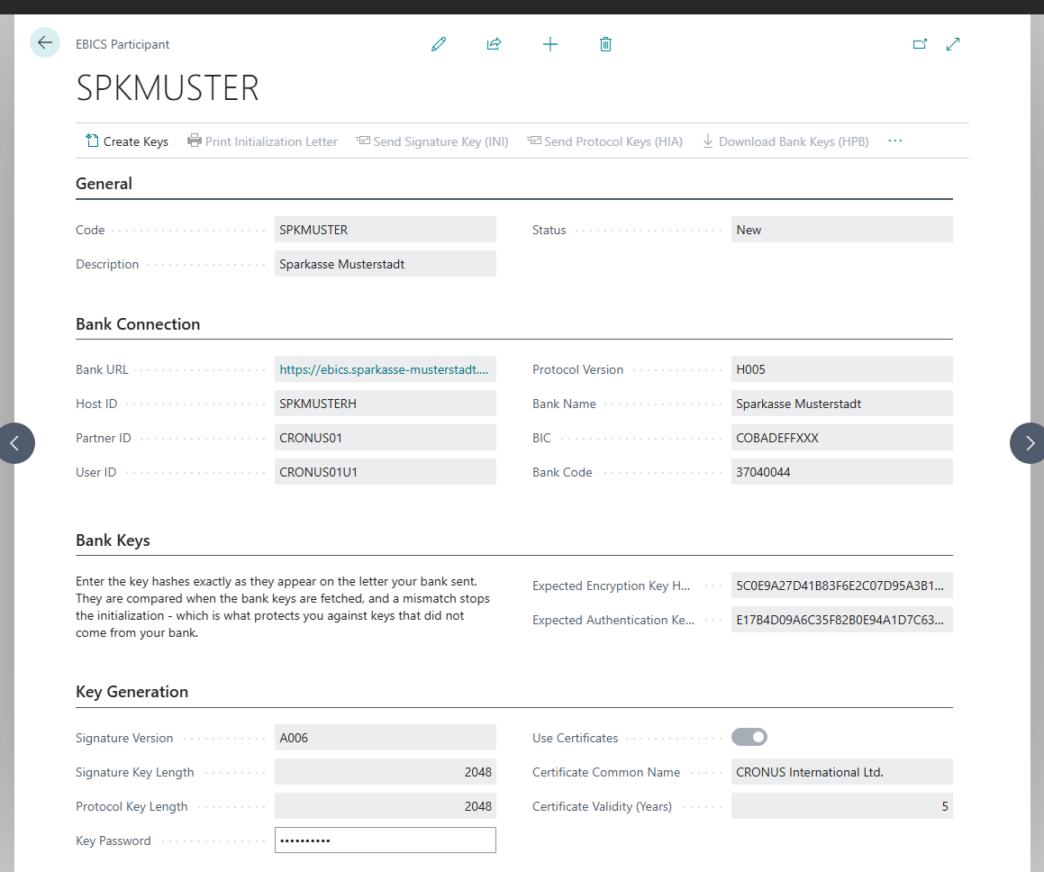Click the back arrow button
The height and width of the screenshot is (872, 1044).
tap(45, 42)
